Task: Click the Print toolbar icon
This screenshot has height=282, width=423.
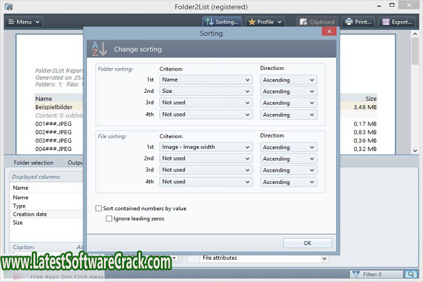Action: [x=349, y=22]
